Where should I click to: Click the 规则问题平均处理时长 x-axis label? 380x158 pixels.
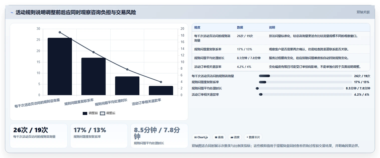pyautogui.click(x=111, y=102)
